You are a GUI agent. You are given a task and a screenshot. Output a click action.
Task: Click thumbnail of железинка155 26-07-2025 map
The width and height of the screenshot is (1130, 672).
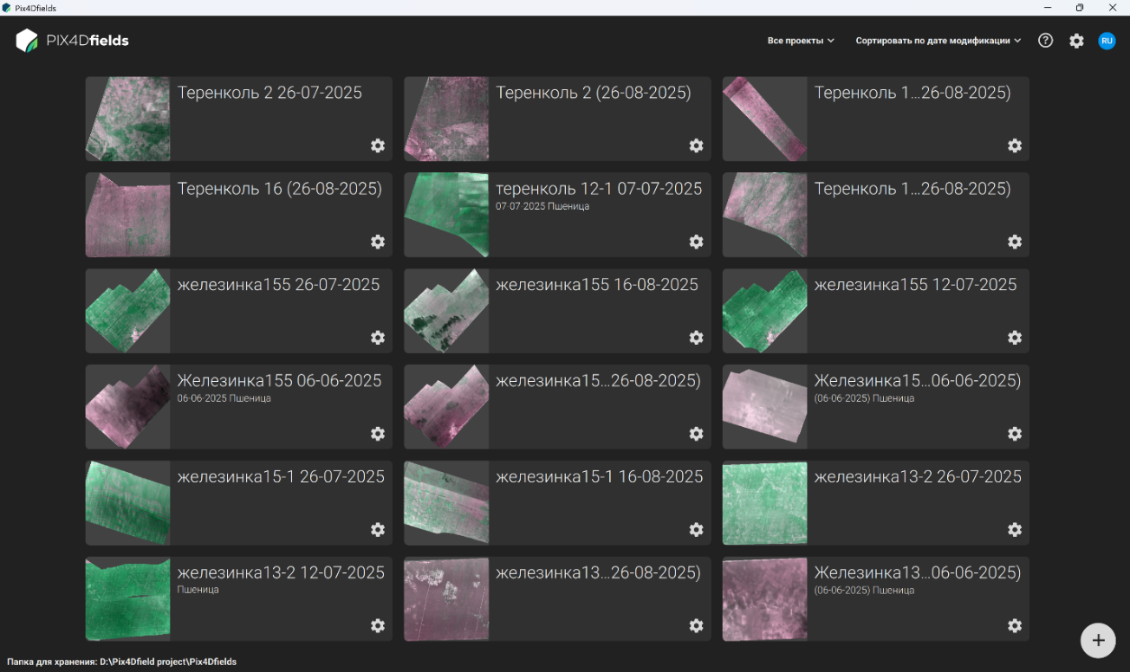128,311
